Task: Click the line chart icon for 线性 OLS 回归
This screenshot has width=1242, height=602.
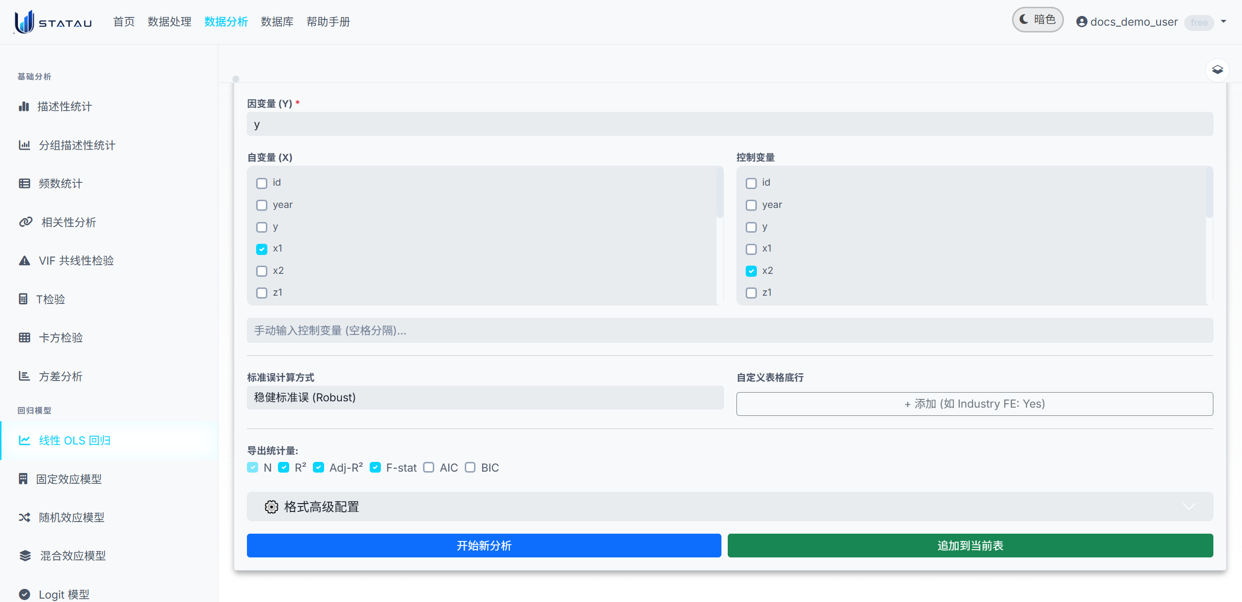Action: (24, 440)
